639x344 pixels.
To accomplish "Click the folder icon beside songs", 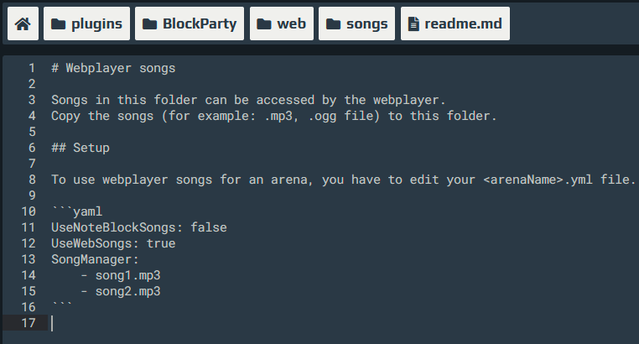I will (334, 24).
